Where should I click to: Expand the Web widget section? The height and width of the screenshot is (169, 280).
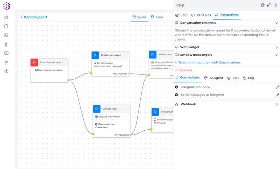[x=276, y=47]
